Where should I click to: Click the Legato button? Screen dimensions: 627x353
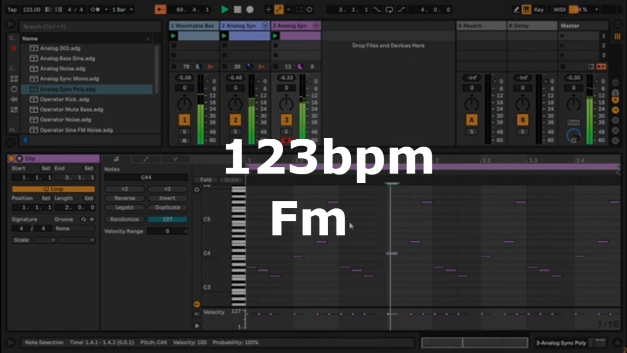(124, 207)
